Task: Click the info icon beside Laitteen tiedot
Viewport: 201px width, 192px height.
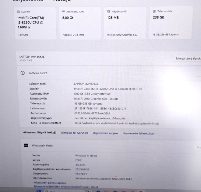Action: pos(23,73)
